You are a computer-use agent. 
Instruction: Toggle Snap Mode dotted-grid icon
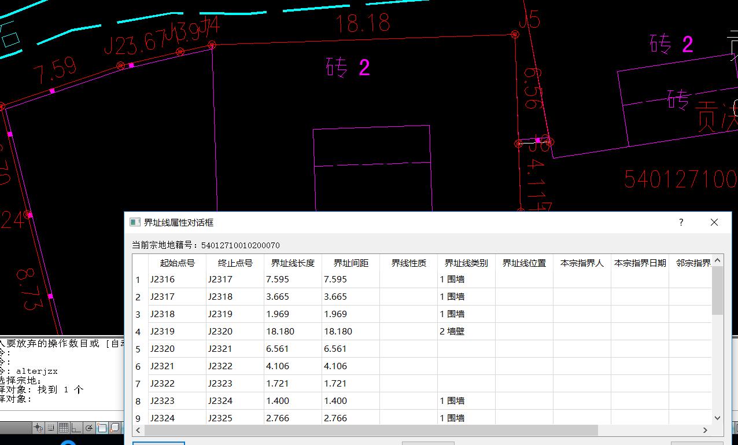click(x=51, y=428)
